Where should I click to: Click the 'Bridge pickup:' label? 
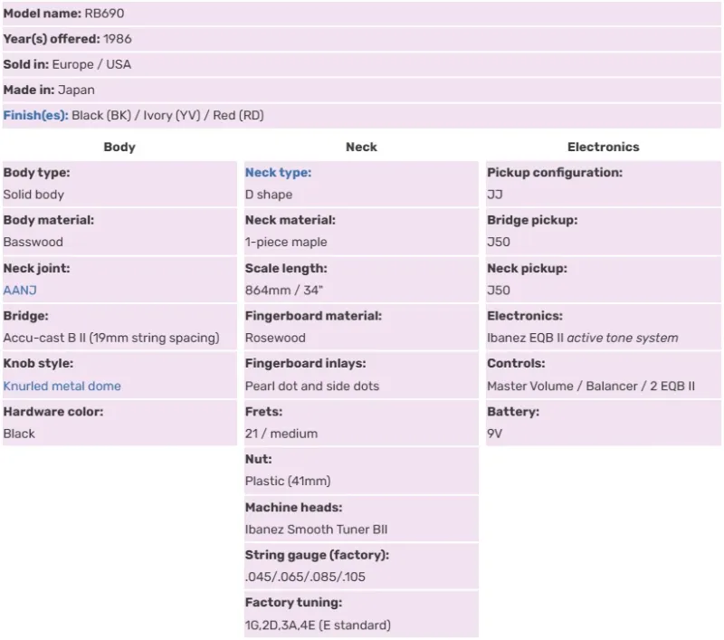click(532, 220)
